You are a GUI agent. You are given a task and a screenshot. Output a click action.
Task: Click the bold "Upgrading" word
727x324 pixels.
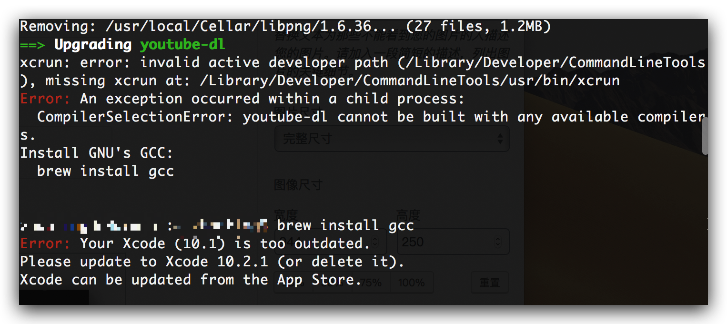(x=93, y=45)
